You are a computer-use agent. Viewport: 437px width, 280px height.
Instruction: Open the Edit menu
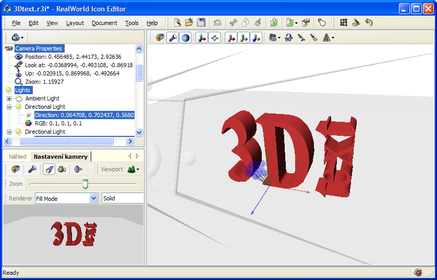[33, 23]
